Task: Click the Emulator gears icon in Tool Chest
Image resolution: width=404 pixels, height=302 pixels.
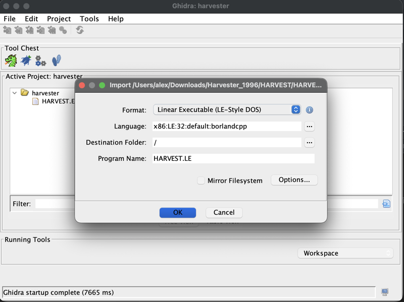Action: click(40, 61)
